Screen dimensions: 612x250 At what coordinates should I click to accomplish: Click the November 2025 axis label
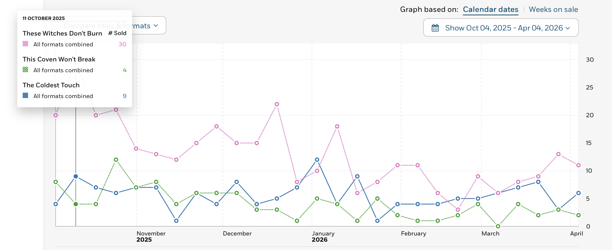click(x=151, y=237)
